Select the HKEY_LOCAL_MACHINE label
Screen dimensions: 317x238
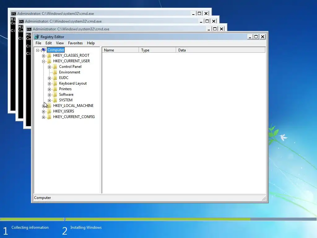tap(73, 106)
